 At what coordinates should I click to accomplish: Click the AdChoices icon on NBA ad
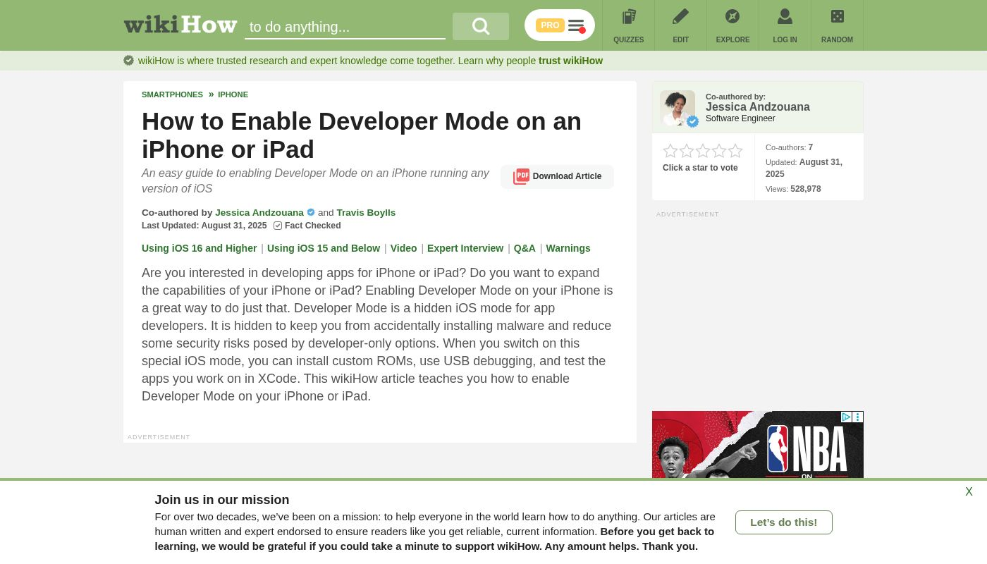(x=847, y=417)
